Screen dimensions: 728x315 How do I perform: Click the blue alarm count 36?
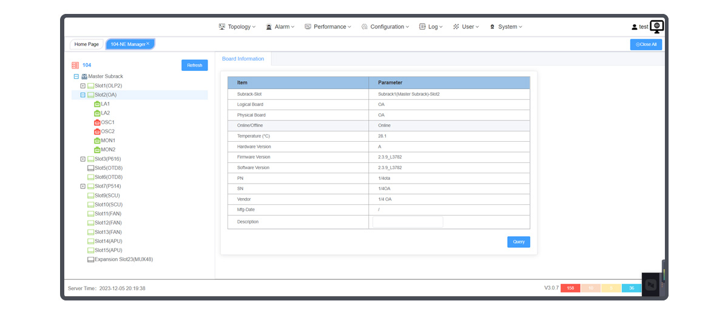632,288
